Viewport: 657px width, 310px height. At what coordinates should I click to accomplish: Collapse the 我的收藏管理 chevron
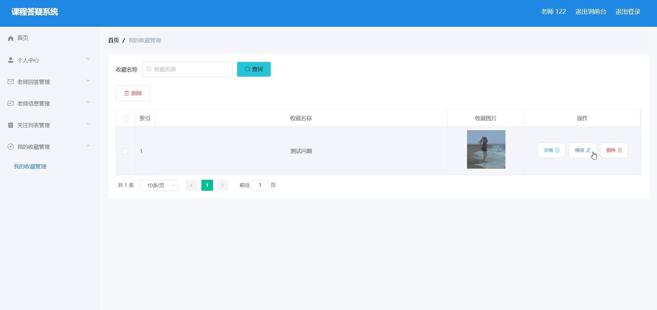tap(88, 146)
